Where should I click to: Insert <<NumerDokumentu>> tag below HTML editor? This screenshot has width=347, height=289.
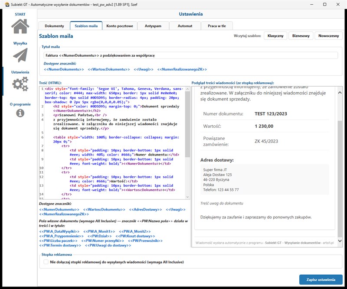(x=59, y=209)
